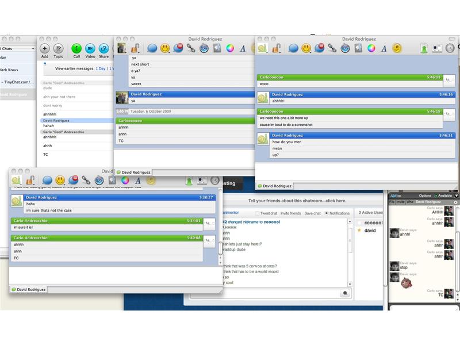Click the Share icon in the chat toolbar
The width and height of the screenshot is (460, 345).
point(102,48)
